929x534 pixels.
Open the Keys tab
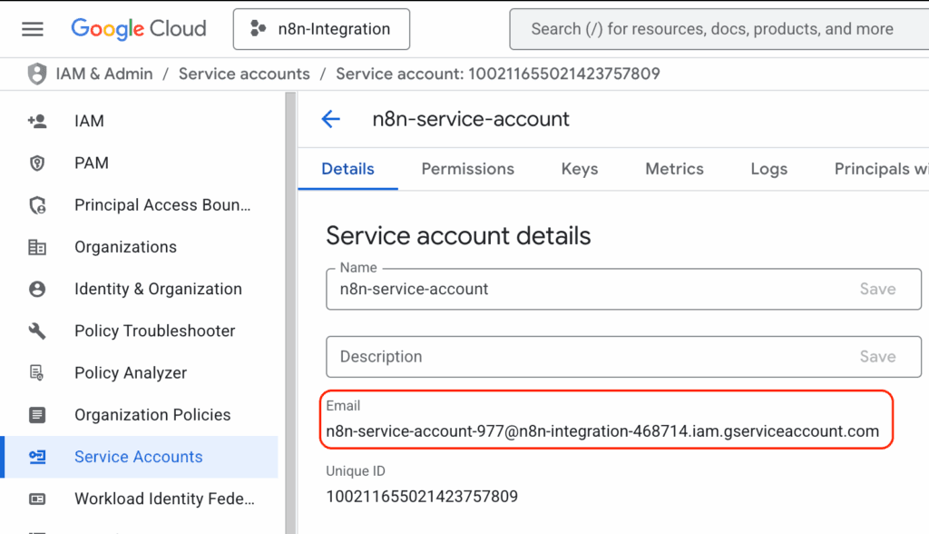pyautogui.click(x=579, y=169)
